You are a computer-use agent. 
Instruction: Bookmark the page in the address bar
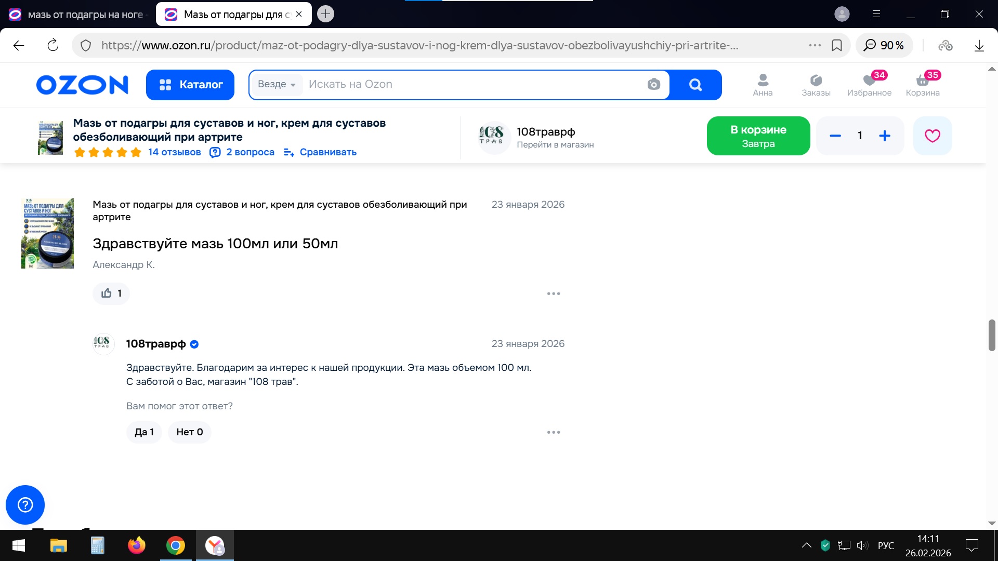(836, 46)
